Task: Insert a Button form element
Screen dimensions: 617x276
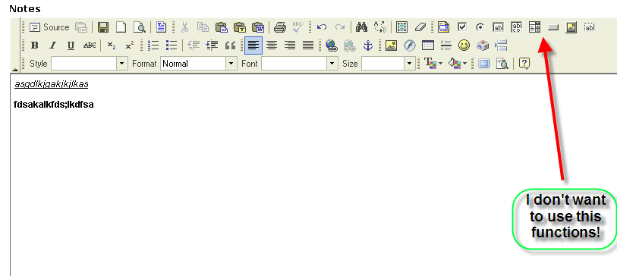Action: 552,27
